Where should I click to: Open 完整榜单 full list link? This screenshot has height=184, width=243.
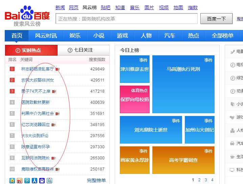pos(96,180)
